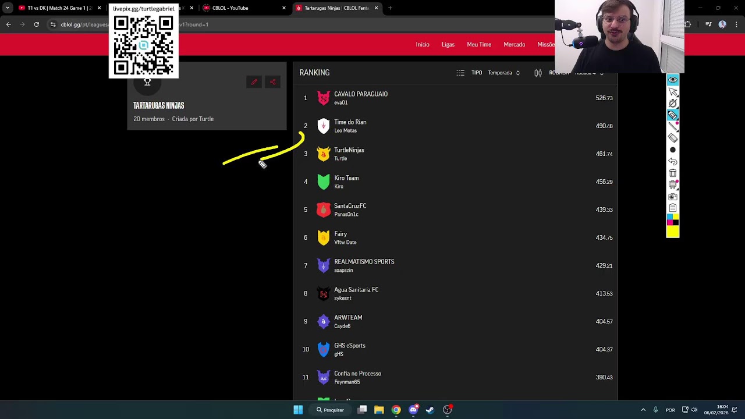Image resolution: width=745 pixels, height=419 pixels.
Task: Click ARWTEAM team name
Action: [x=348, y=318]
